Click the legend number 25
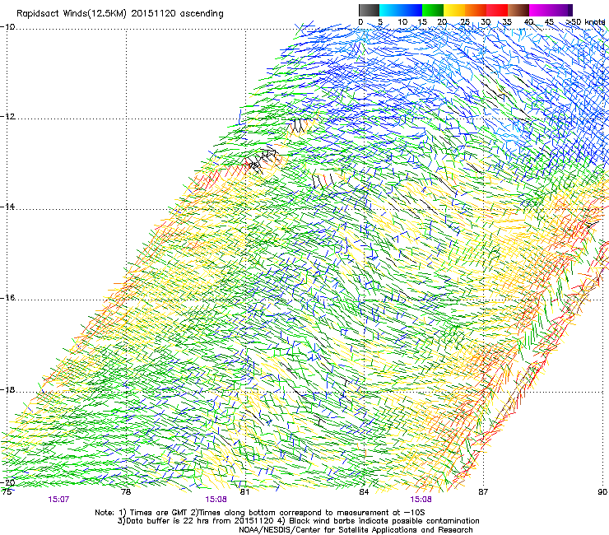Image resolution: width=609 pixels, height=535 pixels. tap(465, 22)
